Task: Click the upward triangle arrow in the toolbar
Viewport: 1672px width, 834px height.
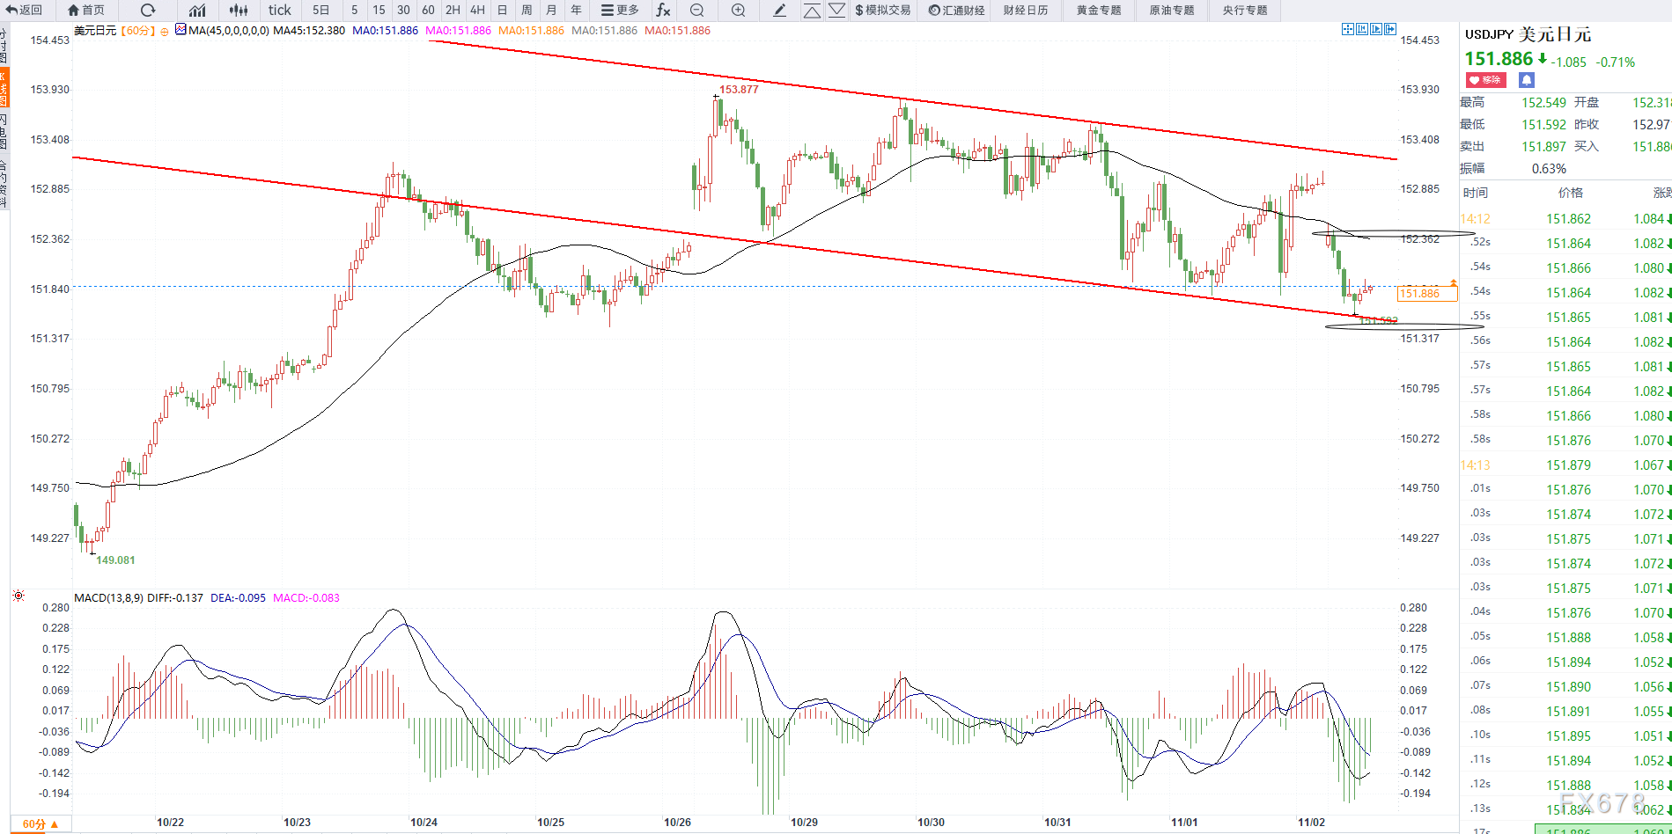Action: tap(812, 11)
